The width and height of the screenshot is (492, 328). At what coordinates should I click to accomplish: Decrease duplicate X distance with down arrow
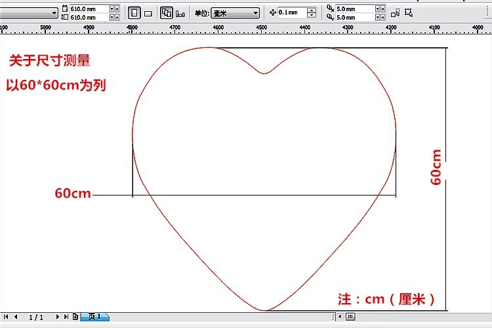coord(377,9)
